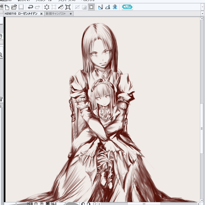The height and width of the screenshot is (205, 205).
Task: Click Clear Outside Selection icon
Action: (54, 7)
